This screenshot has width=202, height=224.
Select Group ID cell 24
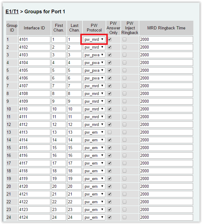pyautogui.click(x=12, y=217)
